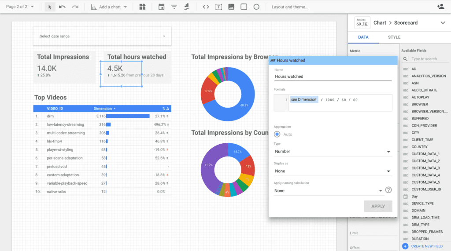Screen dimensions: 451x251
Task: Click the 68.8% blue slice of browser donut
Action: click(x=244, y=105)
